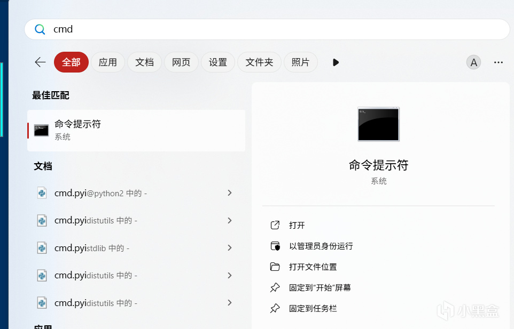
Task: Show more filters with the play arrow
Action: click(x=336, y=62)
